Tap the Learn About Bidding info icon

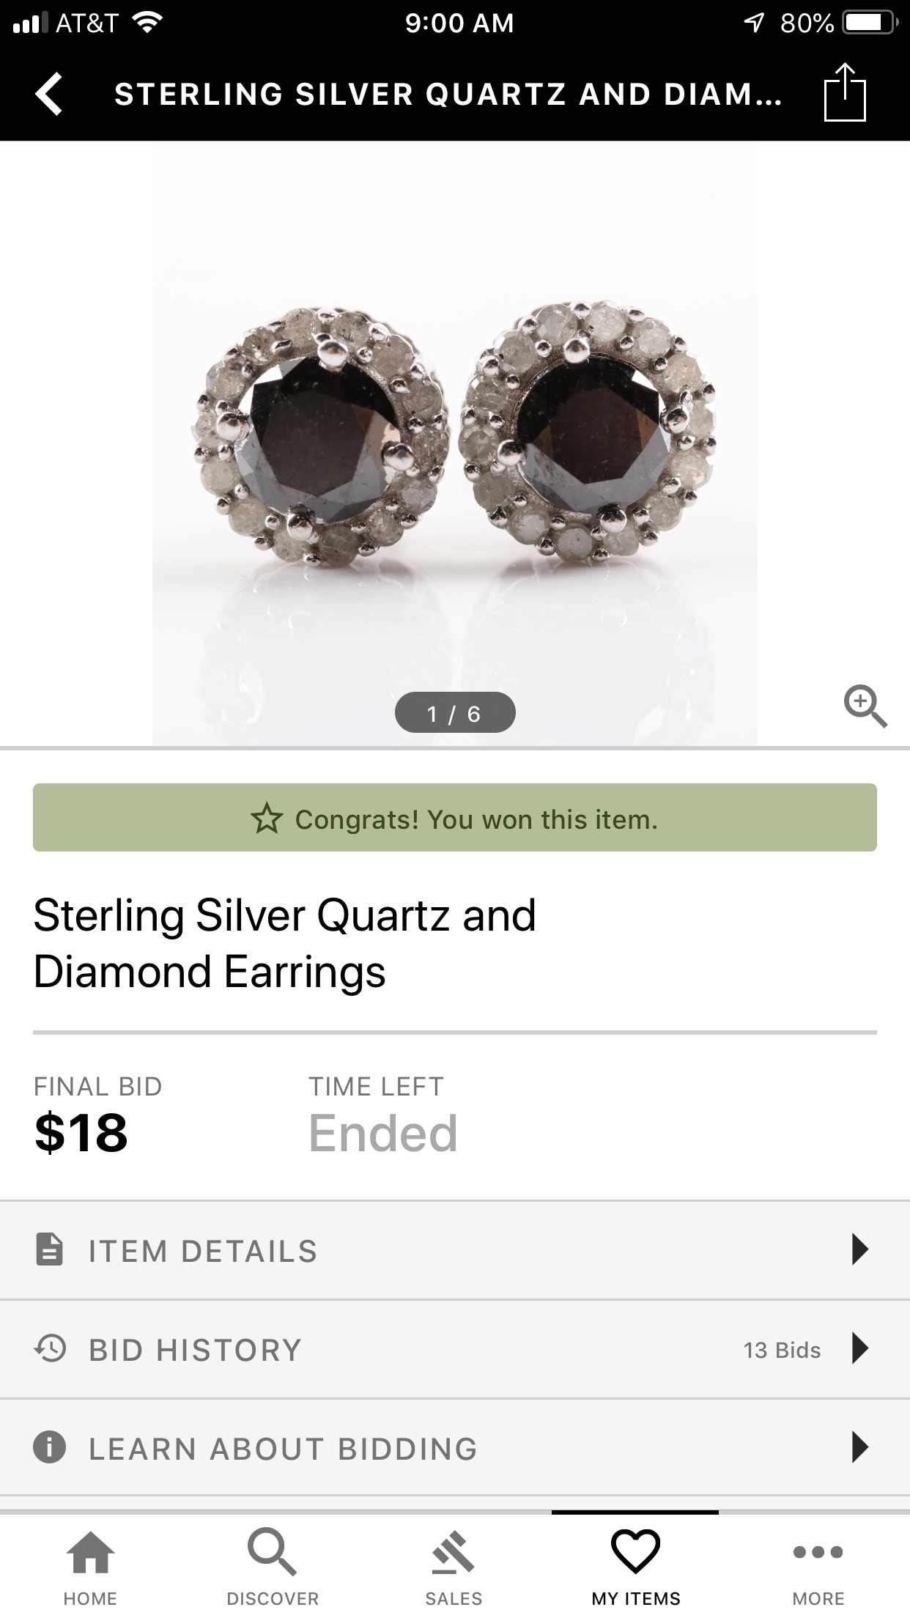(50, 1447)
